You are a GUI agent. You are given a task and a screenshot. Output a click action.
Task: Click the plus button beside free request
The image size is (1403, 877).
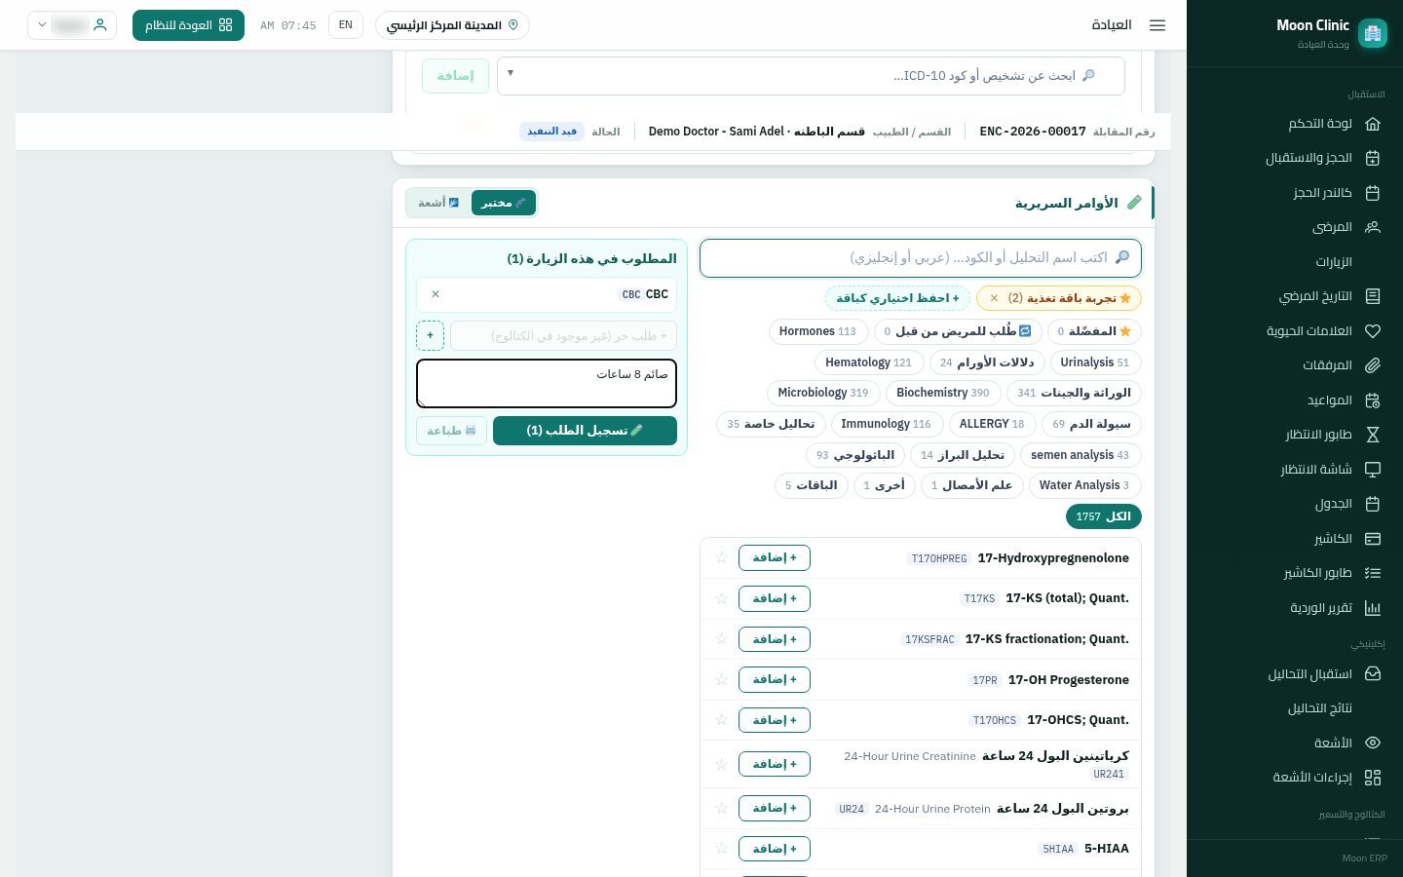pos(430,336)
